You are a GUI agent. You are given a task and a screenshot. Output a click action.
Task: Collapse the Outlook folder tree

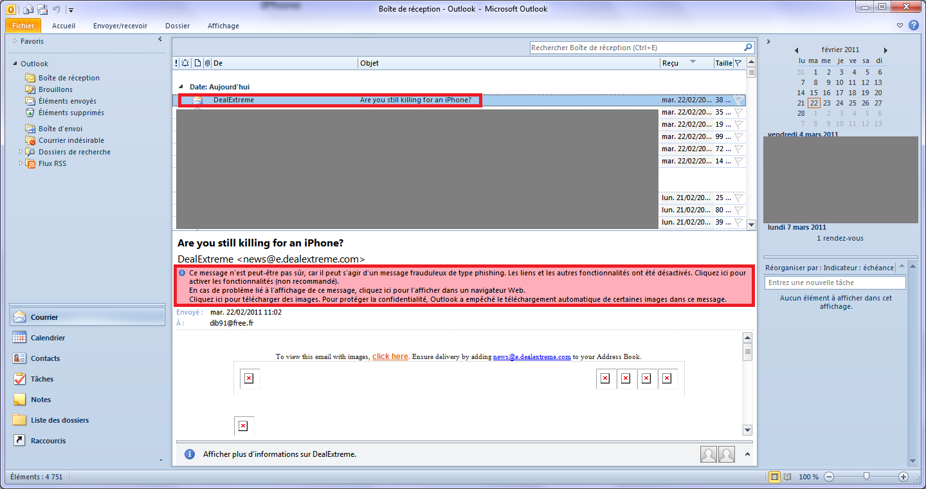[15, 64]
